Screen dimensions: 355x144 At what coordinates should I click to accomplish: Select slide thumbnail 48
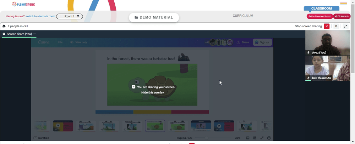point(86,126)
